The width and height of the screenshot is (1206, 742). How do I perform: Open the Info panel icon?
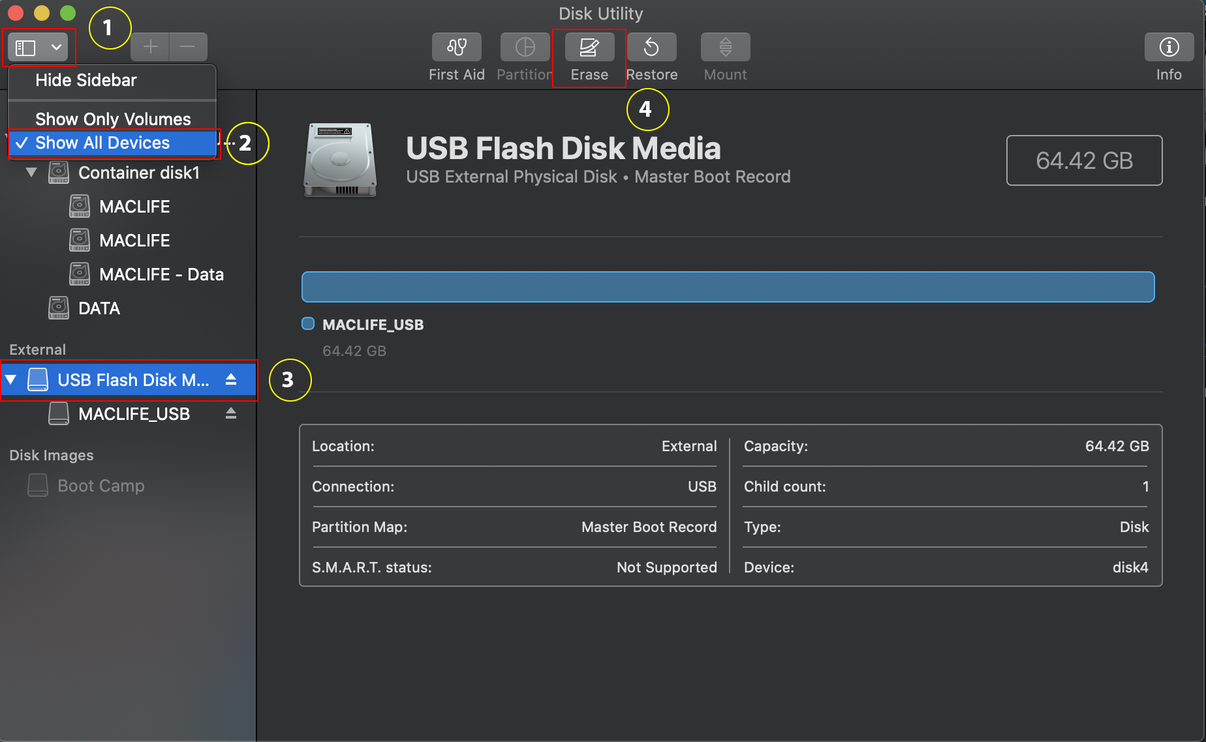pyautogui.click(x=1168, y=48)
